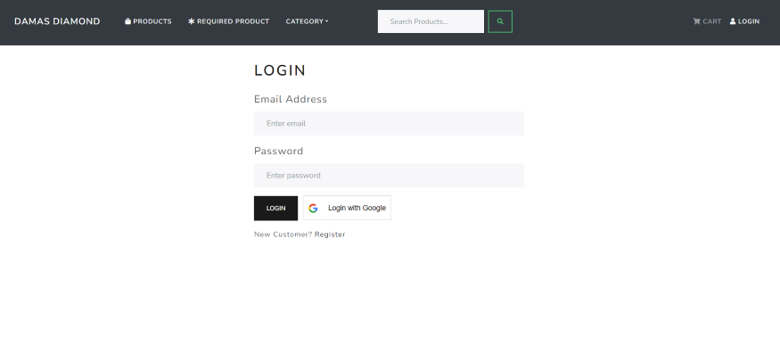This screenshot has height=362, width=780.
Task: Click the Search Products box
Action: (x=431, y=21)
